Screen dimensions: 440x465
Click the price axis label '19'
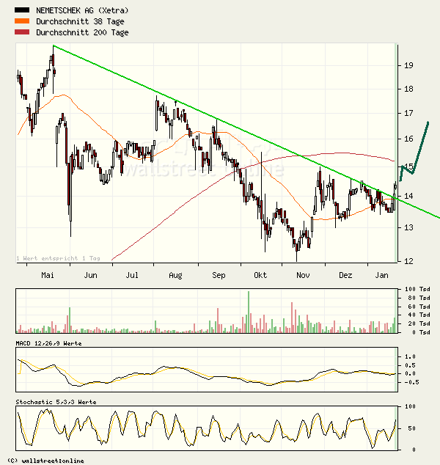point(407,65)
